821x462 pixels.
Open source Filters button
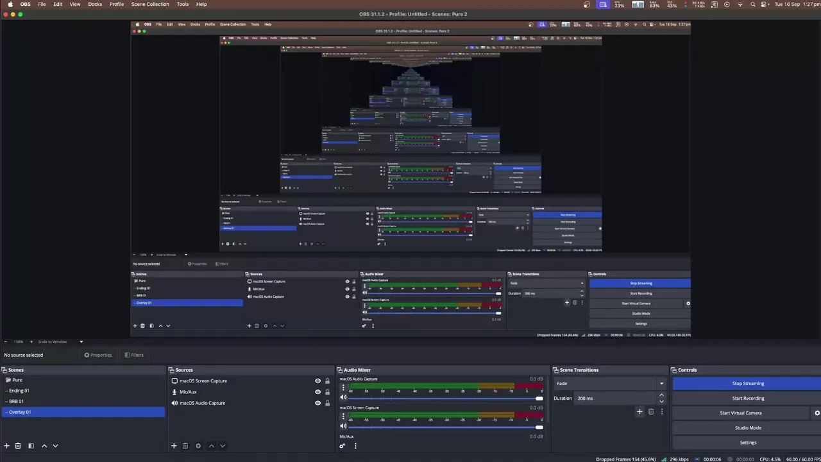point(134,355)
